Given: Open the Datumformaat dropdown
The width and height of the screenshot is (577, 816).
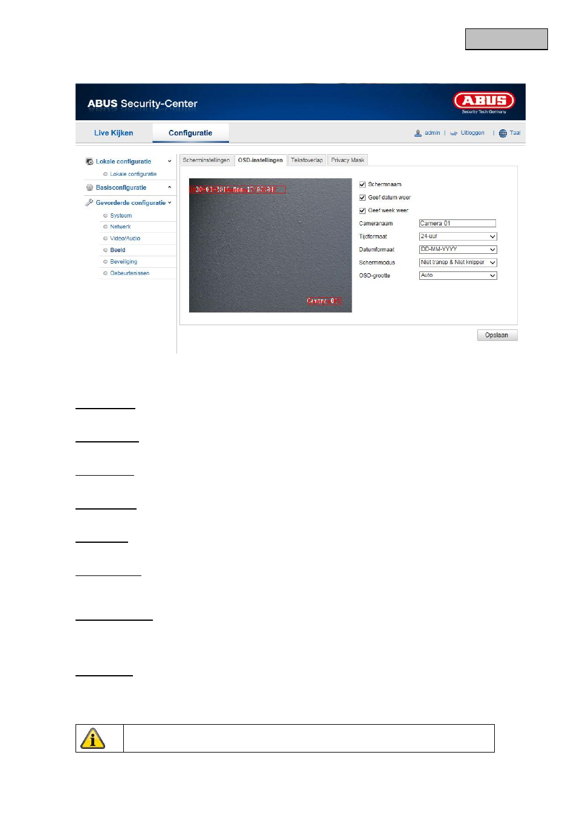Looking at the screenshot, I should (458, 249).
